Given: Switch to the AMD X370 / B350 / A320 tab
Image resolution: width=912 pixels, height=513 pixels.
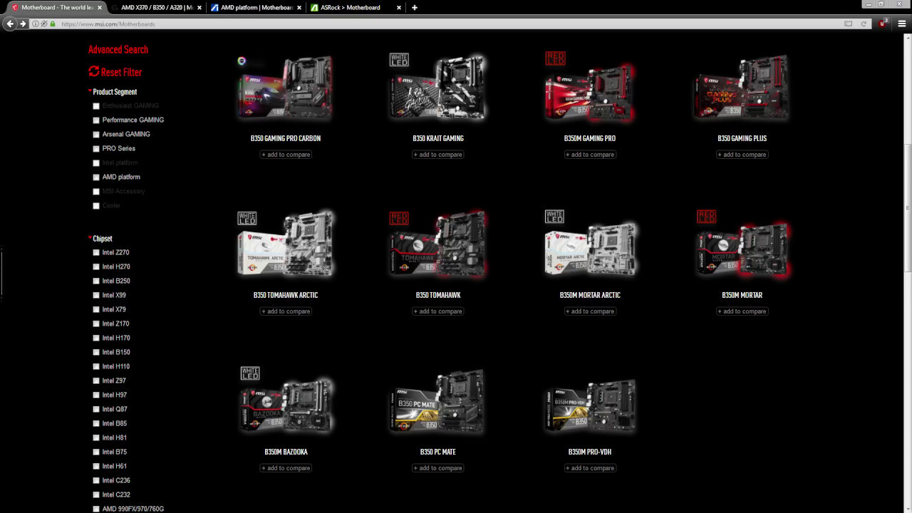Looking at the screenshot, I should click(x=157, y=7).
